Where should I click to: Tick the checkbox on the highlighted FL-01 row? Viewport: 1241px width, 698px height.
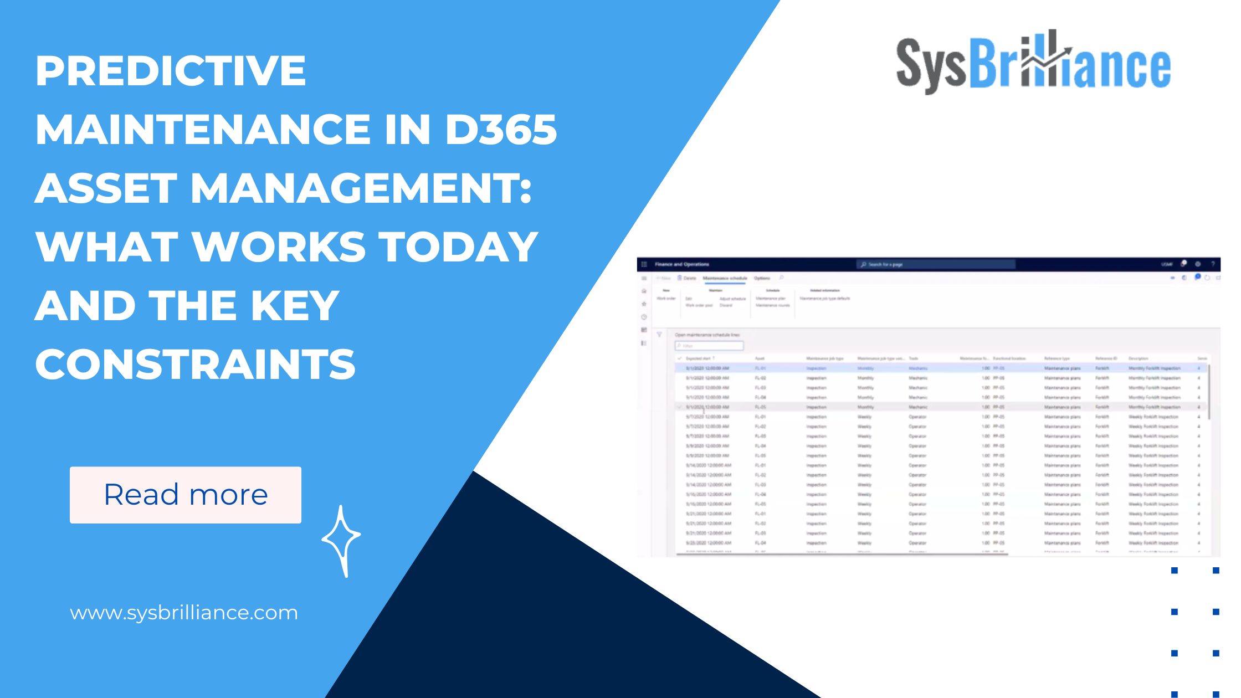tap(680, 368)
